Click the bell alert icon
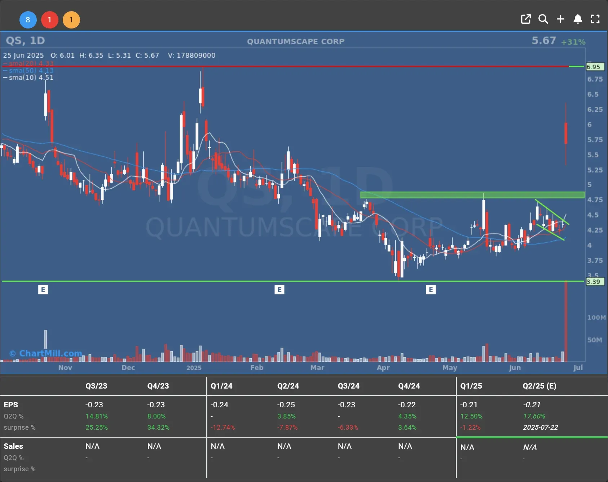Viewport: 608px width, 482px height. click(578, 19)
